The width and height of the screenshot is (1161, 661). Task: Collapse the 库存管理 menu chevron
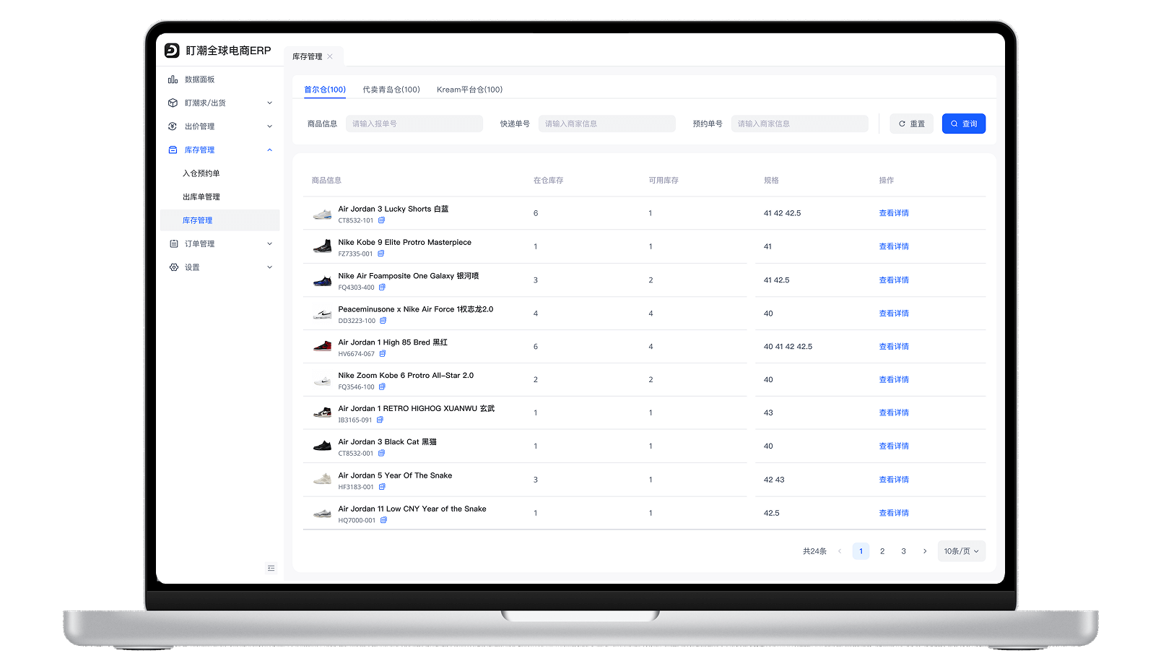coord(270,150)
